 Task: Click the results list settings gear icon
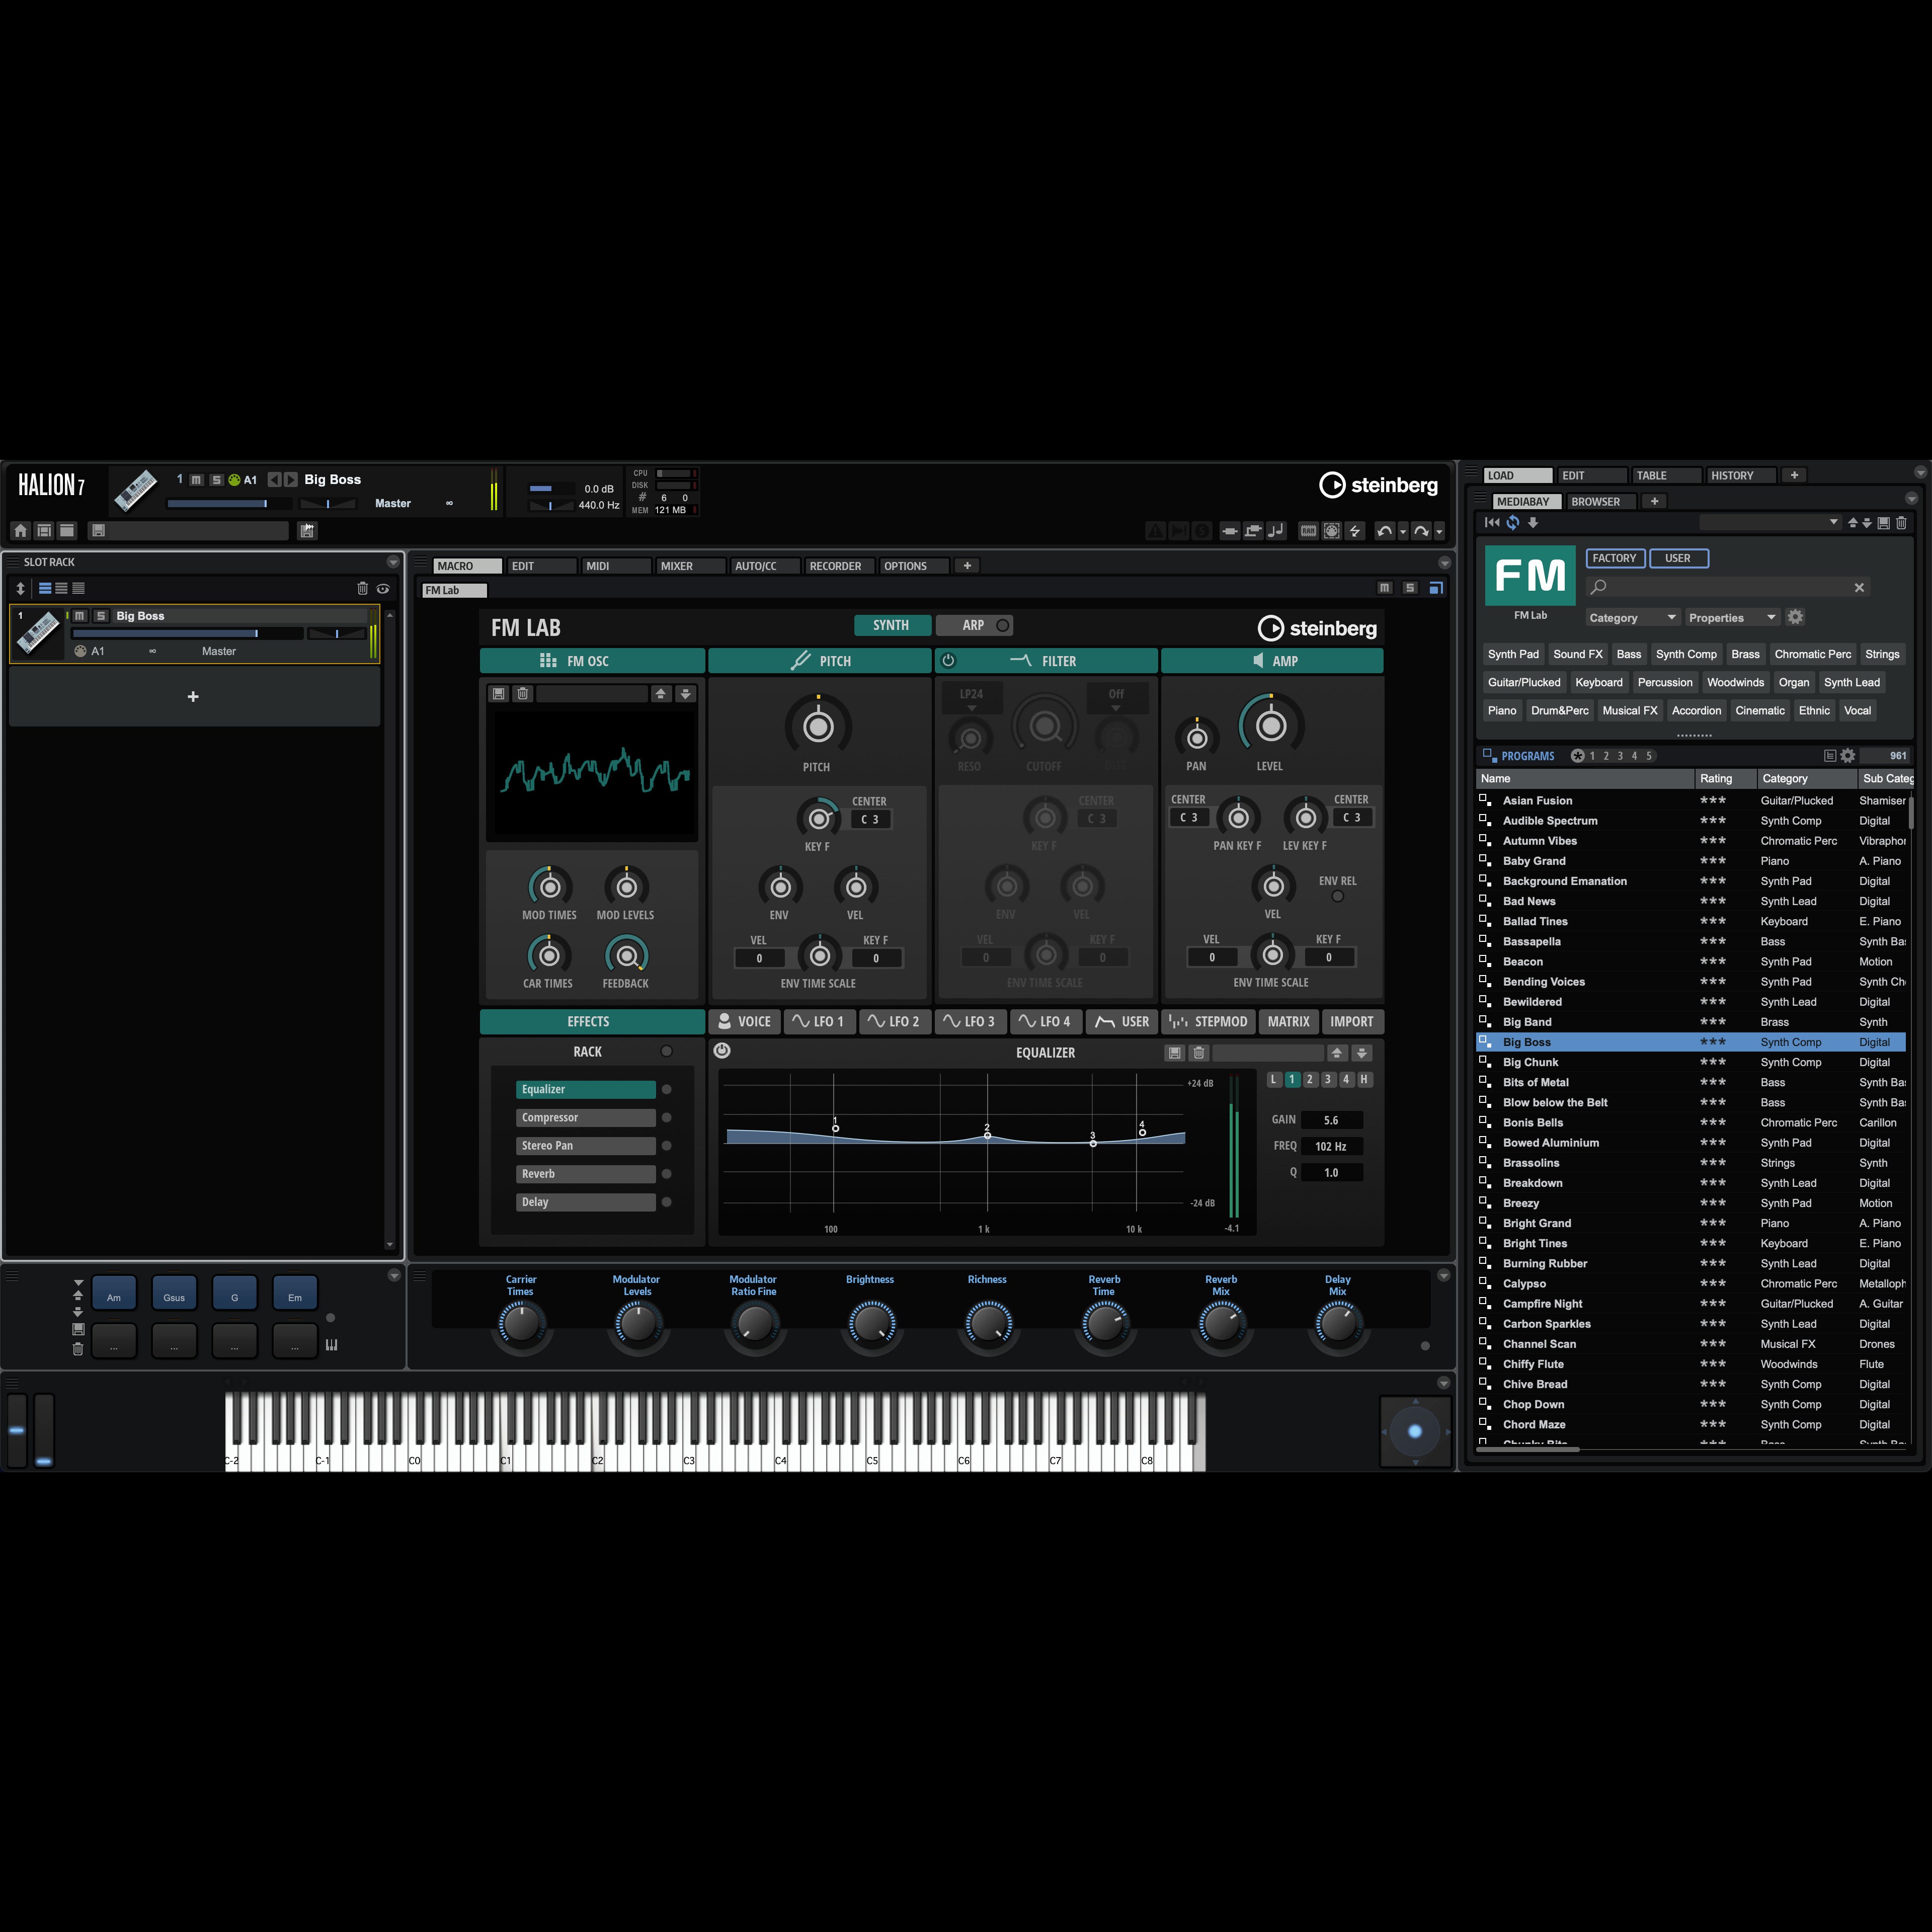pyautogui.click(x=1848, y=756)
